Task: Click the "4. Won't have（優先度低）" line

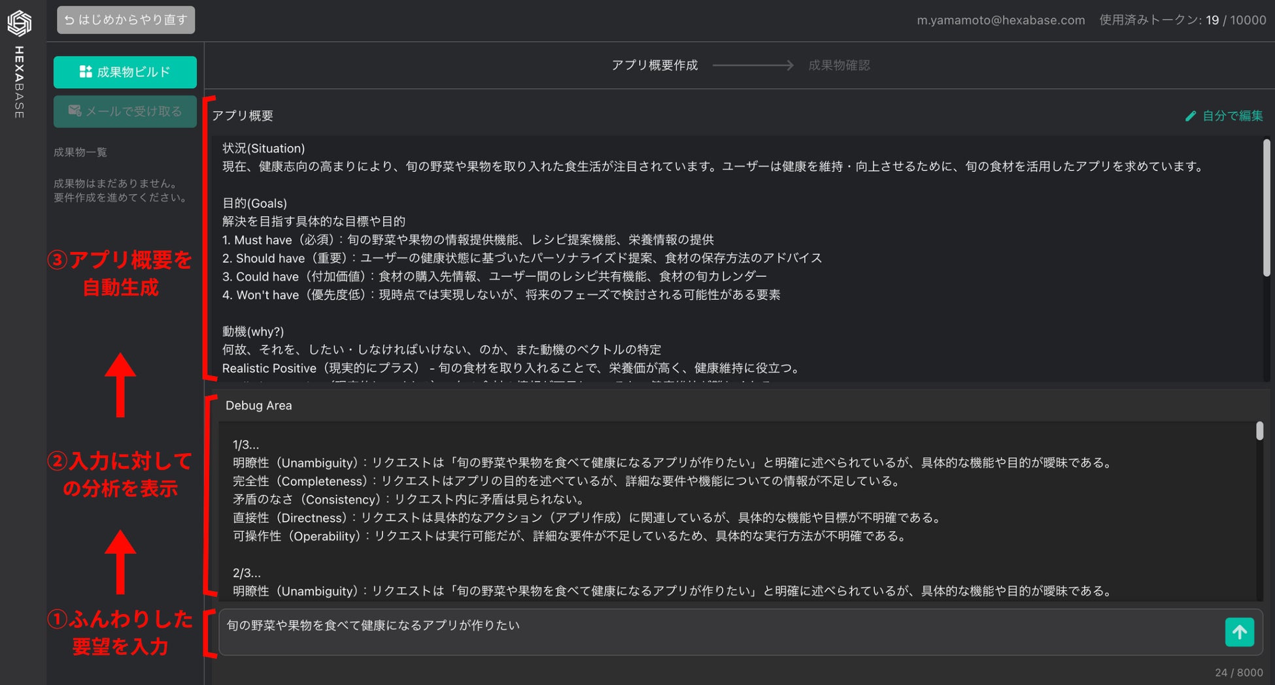Action: 501,295
